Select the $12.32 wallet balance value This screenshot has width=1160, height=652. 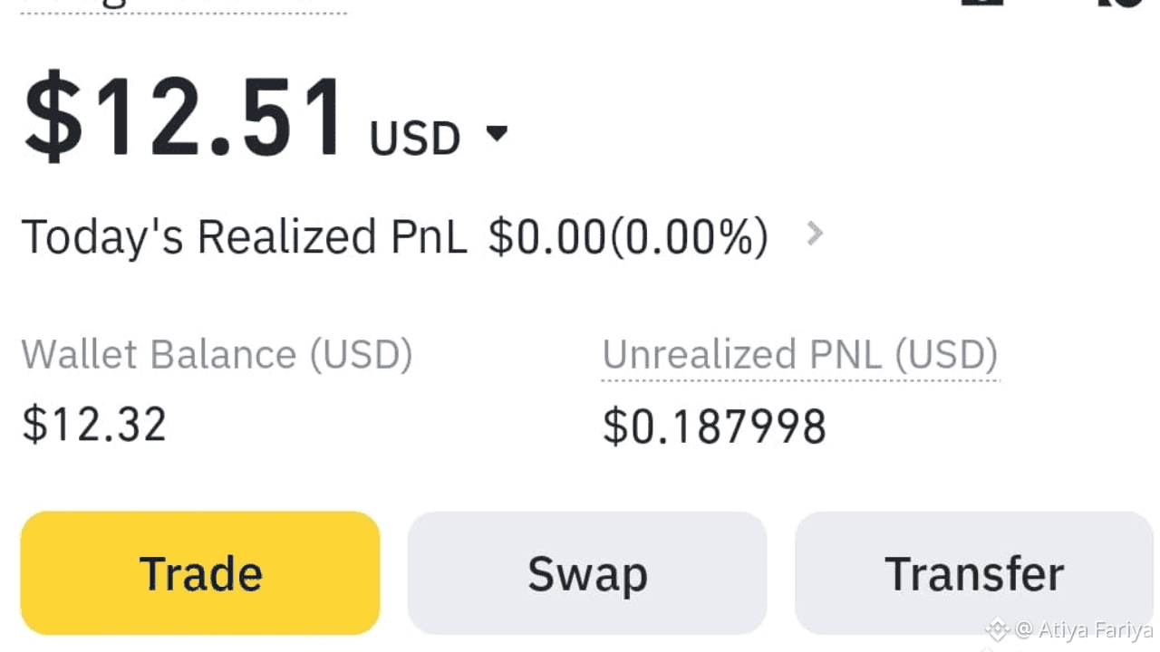(94, 424)
